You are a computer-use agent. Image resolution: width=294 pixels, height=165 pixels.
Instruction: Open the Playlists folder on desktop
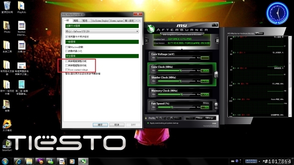point(22,7)
